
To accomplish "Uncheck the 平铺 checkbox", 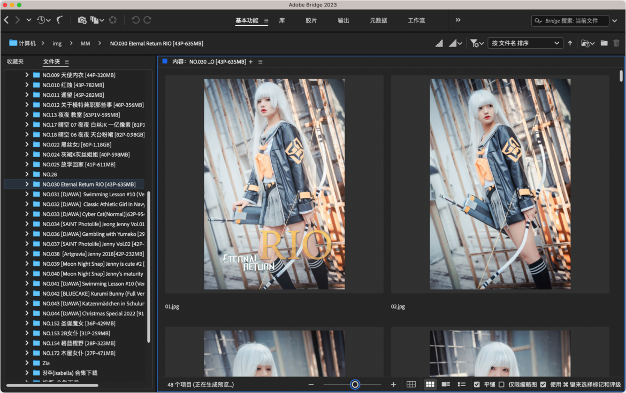I will coord(477,384).
